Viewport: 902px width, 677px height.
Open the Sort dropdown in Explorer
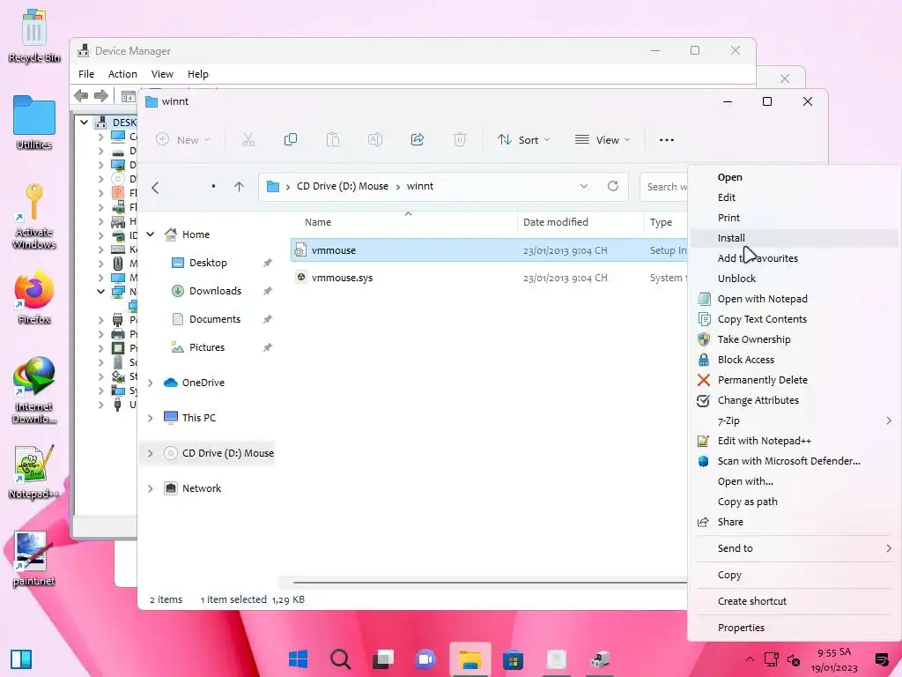click(x=524, y=140)
